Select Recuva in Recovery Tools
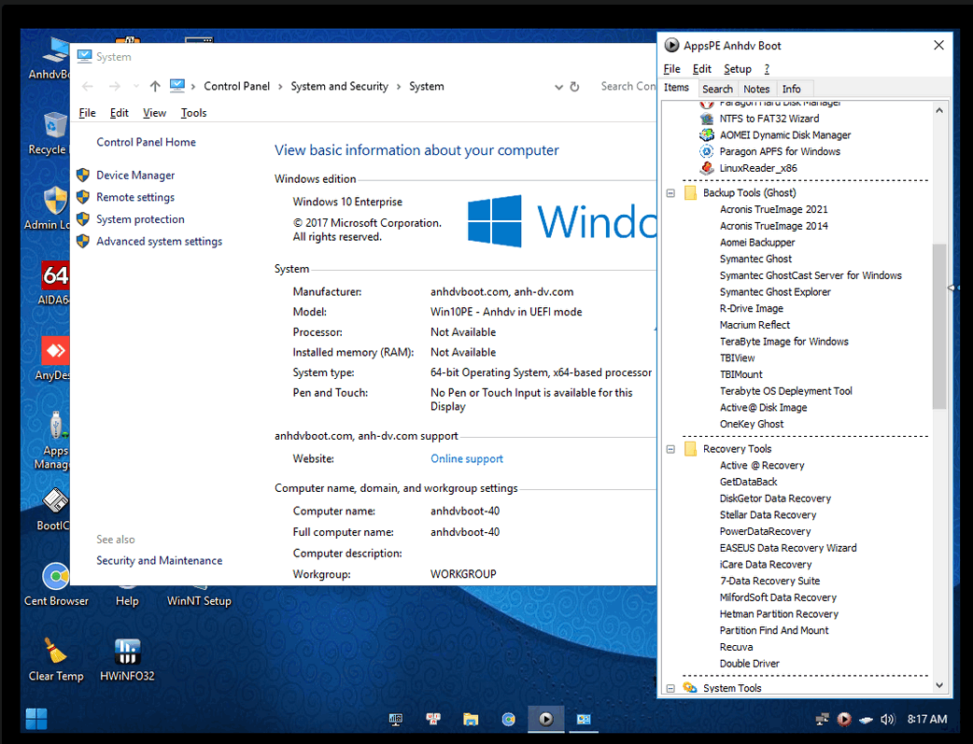This screenshot has height=744, width=973. 736,647
